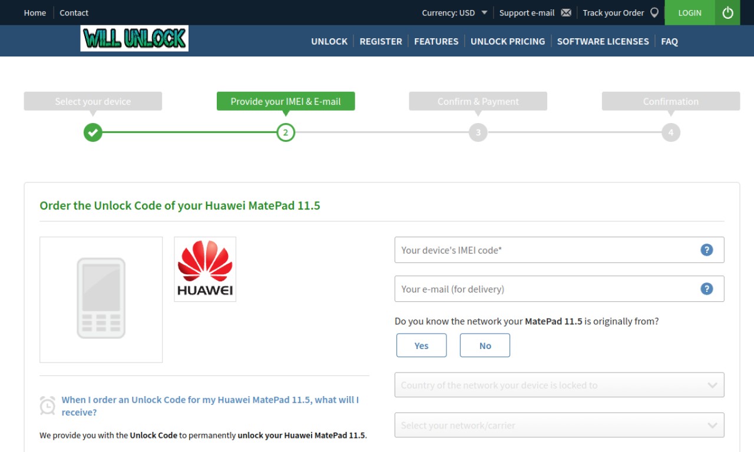The width and height of the screenshot is (754, 452).
Task: Click the Confirmation step tab
Action: [671, 101]
